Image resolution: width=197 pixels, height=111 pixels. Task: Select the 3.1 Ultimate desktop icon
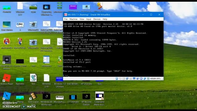pyautogui.click(x=73, y=99)
